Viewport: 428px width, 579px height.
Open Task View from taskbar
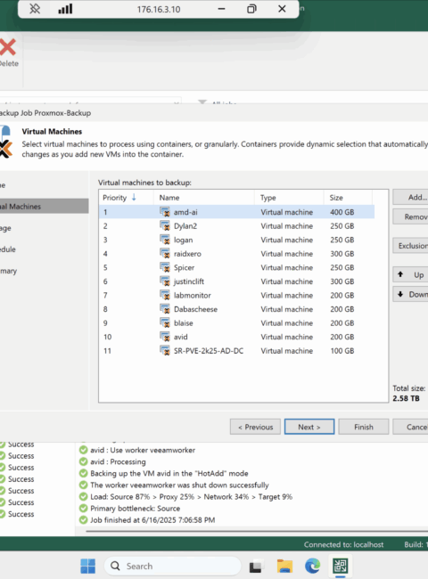[256, 566]
